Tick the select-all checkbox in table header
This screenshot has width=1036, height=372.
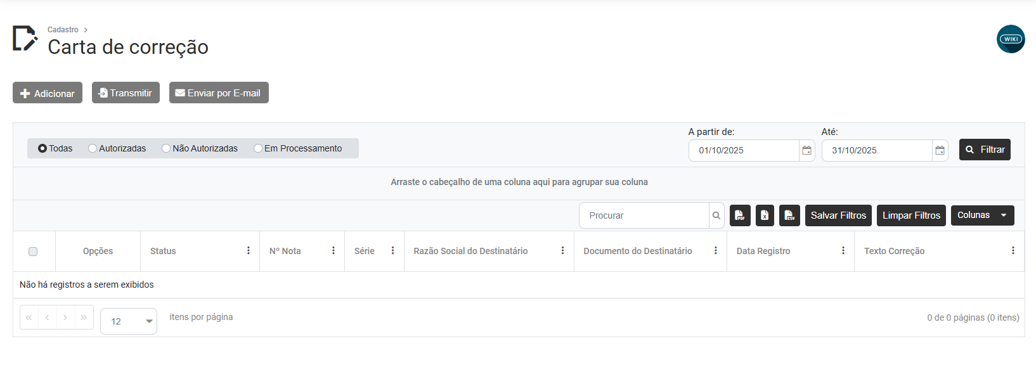tap(33, 252)
